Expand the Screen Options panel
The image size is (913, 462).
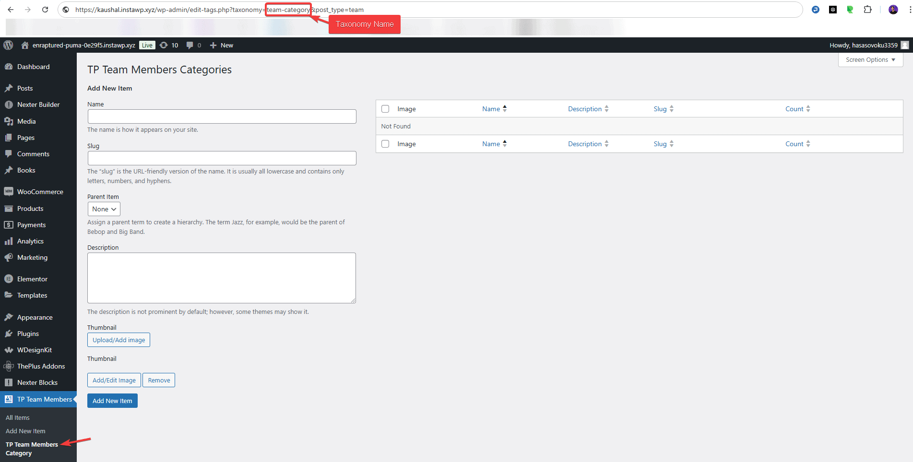(870, 59)
